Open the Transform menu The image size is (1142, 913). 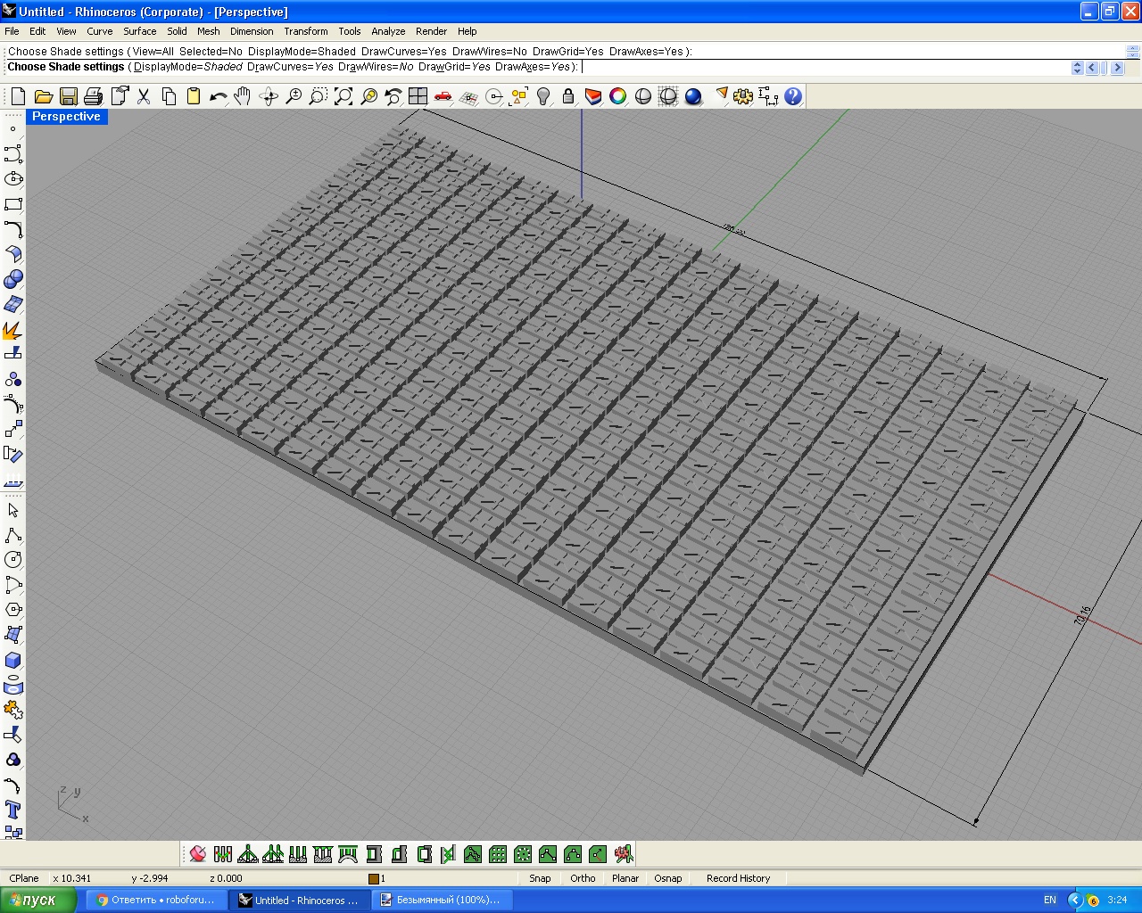305,31
